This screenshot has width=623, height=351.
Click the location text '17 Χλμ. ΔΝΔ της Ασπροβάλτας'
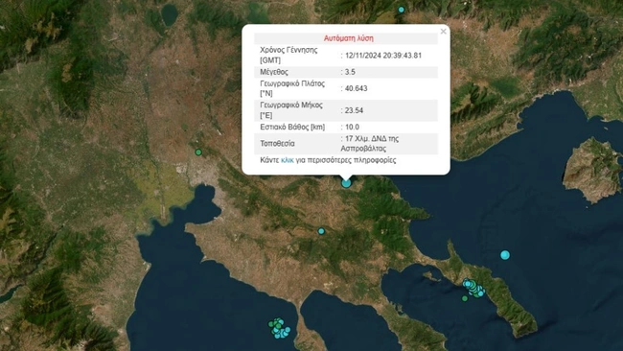(370, 144)
